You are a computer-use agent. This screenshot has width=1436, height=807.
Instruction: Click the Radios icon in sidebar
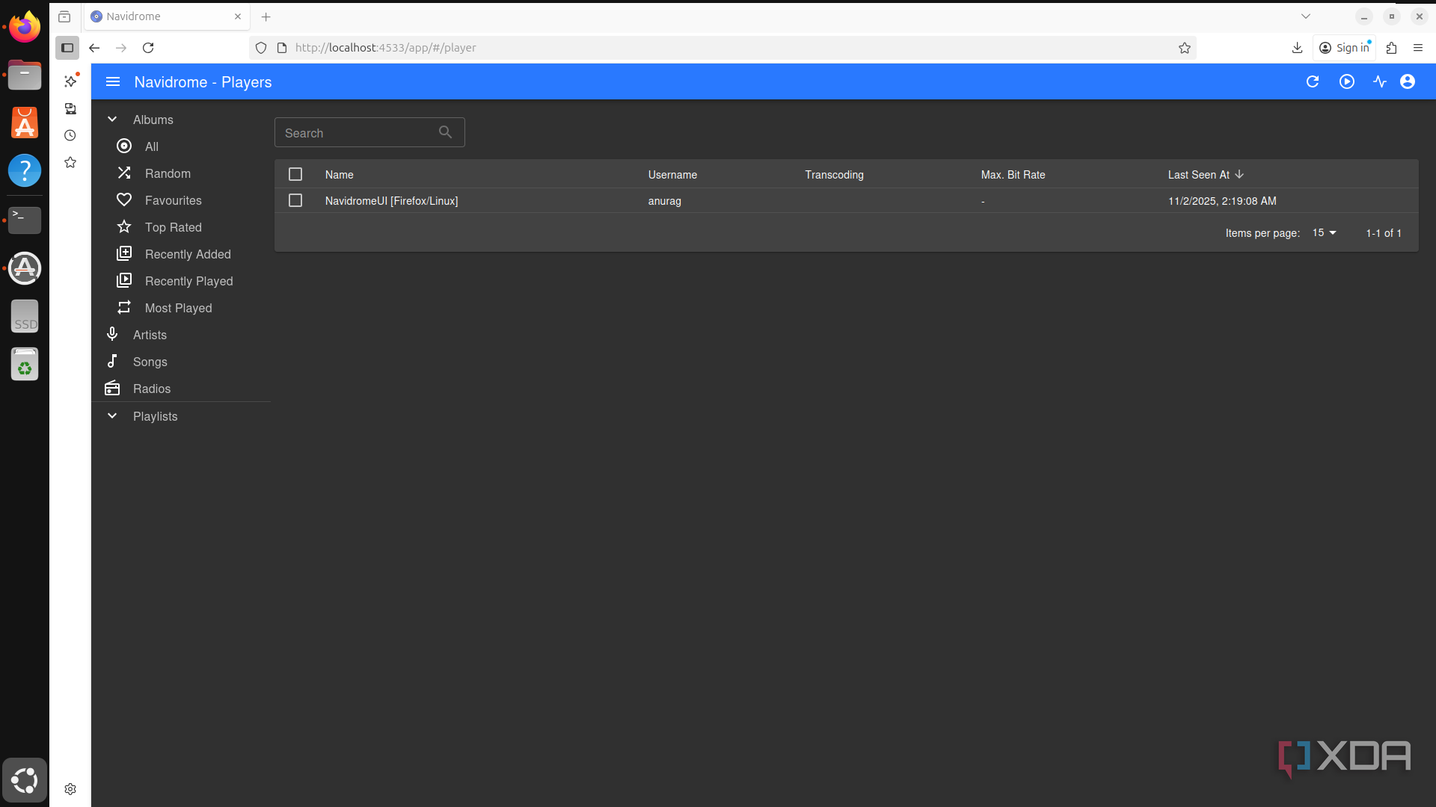[112, 389]
